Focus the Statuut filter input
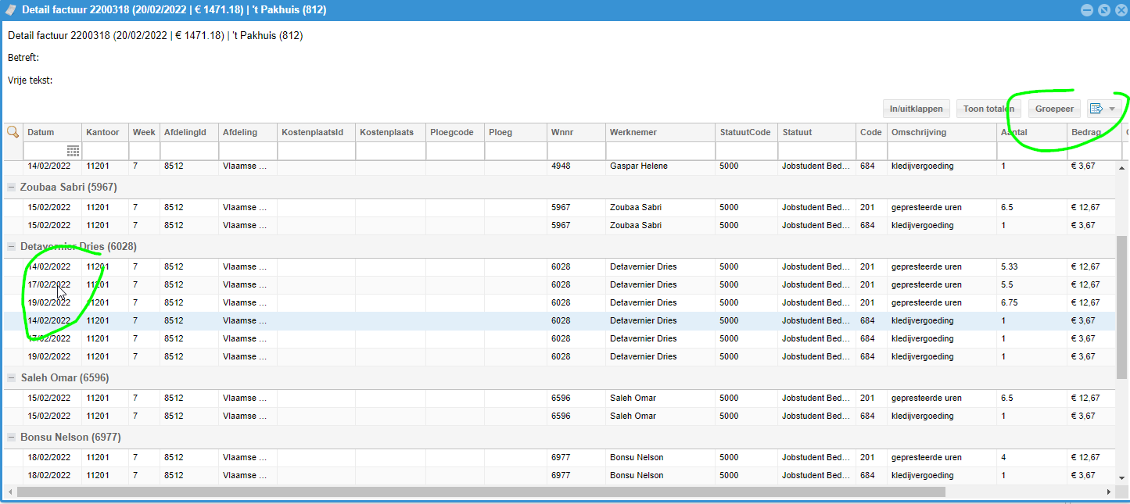The width and height of the screenshot is (1130, 504). point(816,150)
